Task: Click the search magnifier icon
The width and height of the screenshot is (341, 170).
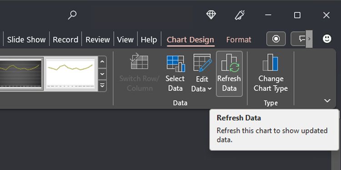Action: pyautogui.click(x=72, y=15)
